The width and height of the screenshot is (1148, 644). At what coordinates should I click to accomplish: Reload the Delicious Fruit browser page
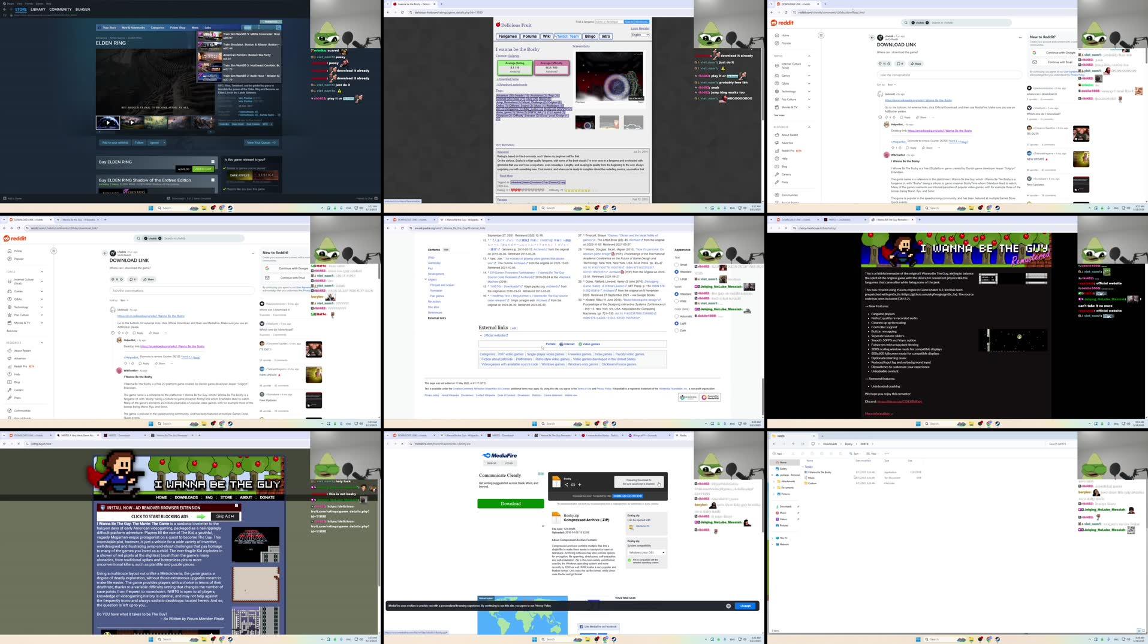pyautogui.click(x=402, y=12)
